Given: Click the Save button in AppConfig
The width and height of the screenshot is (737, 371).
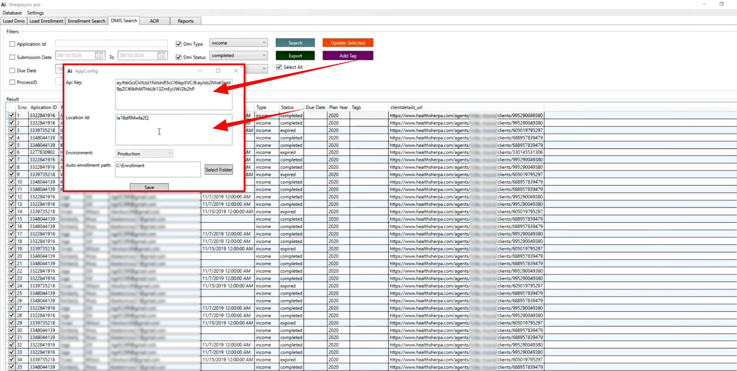Looking at the screenshot, I should click(x=149, y=187).
